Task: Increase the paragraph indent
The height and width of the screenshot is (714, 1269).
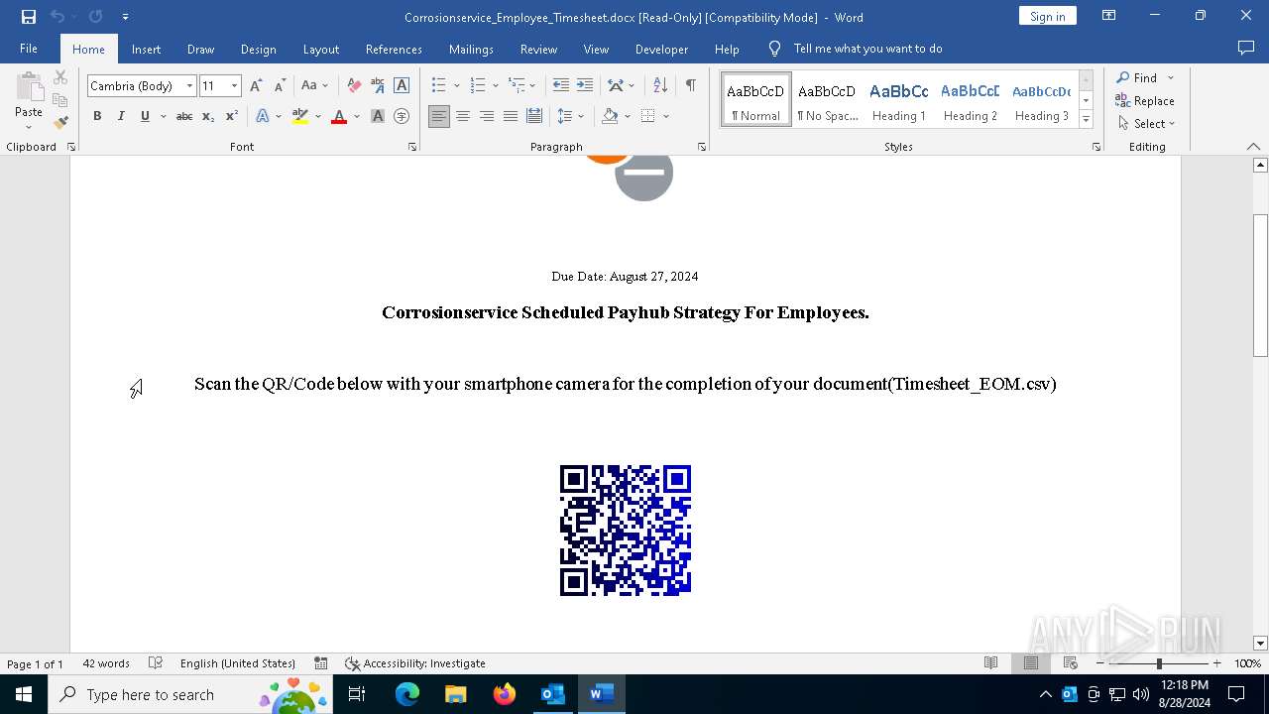Action: click(585, 86)
